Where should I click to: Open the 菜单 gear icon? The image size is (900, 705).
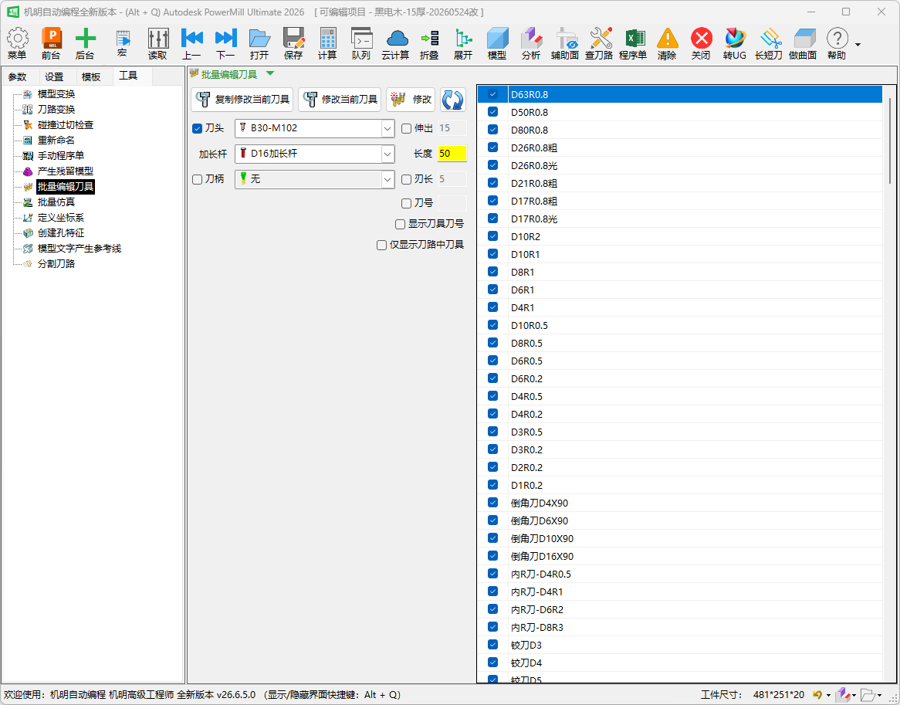(17, 39)
